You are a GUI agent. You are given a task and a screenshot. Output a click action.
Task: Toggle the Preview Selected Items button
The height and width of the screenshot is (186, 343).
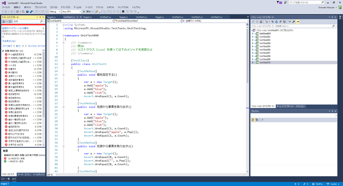click(x=297, y=21)
